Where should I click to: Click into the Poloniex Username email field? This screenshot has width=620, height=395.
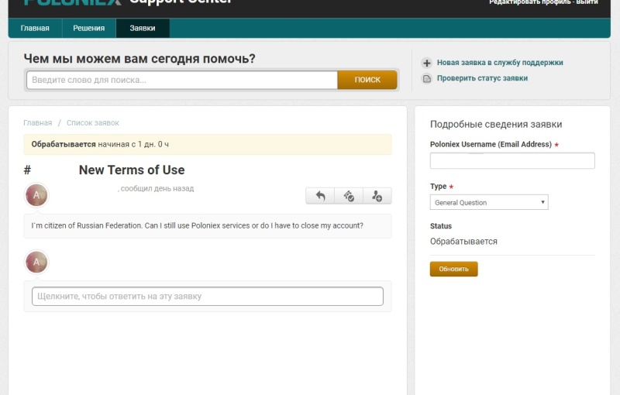tap(512, 161)
